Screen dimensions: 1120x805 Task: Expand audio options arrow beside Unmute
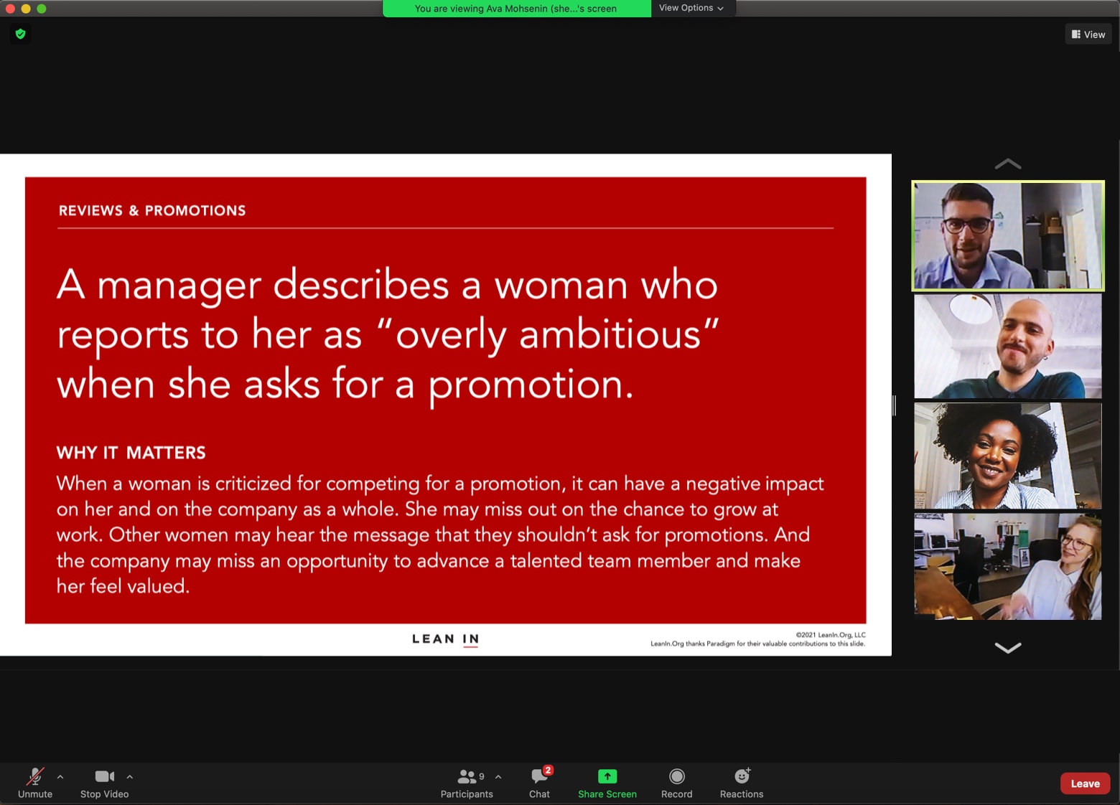[x=60, y=776]
